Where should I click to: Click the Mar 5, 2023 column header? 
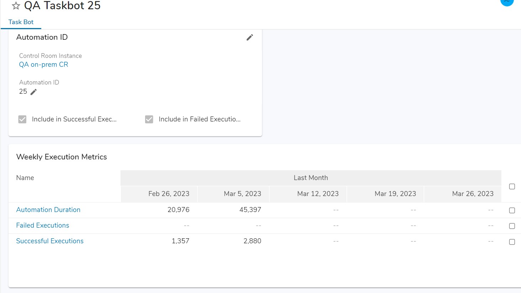click(242, 194)
